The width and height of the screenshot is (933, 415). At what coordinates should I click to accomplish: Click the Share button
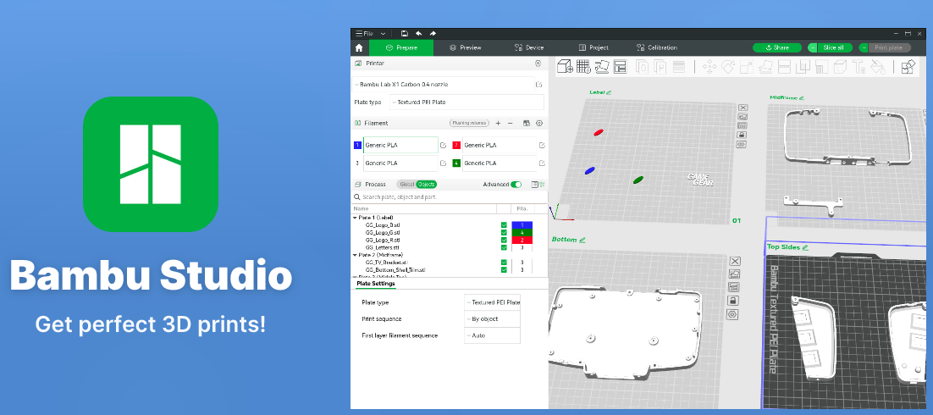tap(777, 48)
